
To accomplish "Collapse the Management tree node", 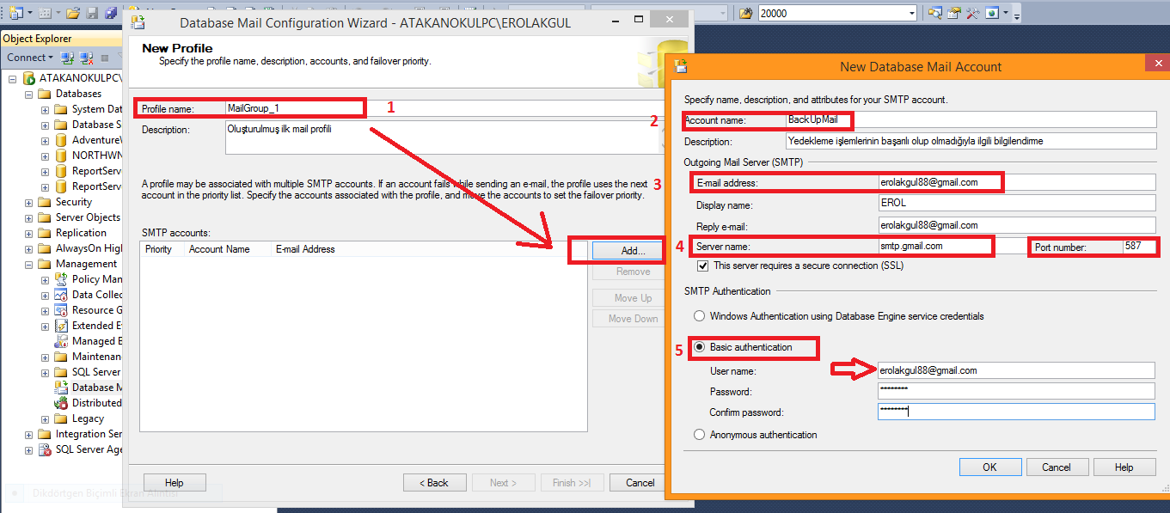I will pyautogui.click(x=29, y=264).
